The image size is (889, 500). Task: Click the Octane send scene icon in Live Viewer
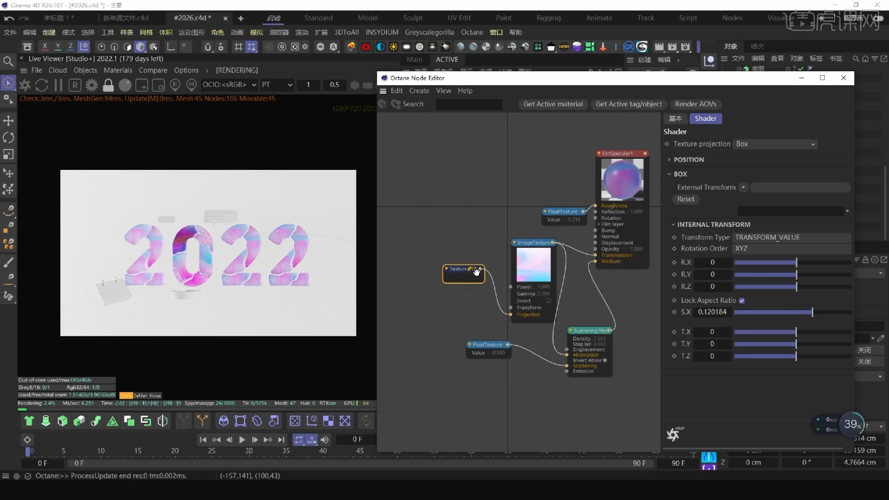click(25, 85)
